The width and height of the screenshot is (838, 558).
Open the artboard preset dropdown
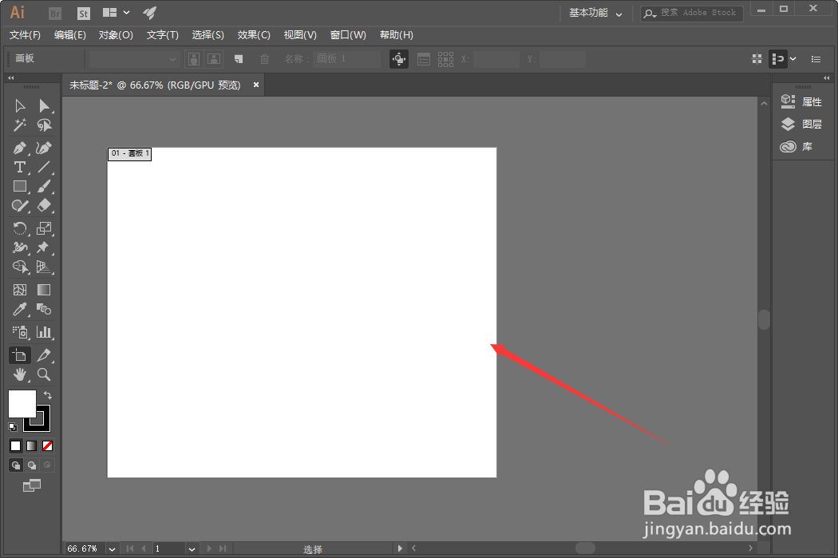[133, 59]
